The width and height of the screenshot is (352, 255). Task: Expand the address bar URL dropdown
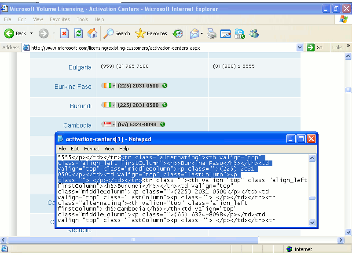tap(300, 47)
